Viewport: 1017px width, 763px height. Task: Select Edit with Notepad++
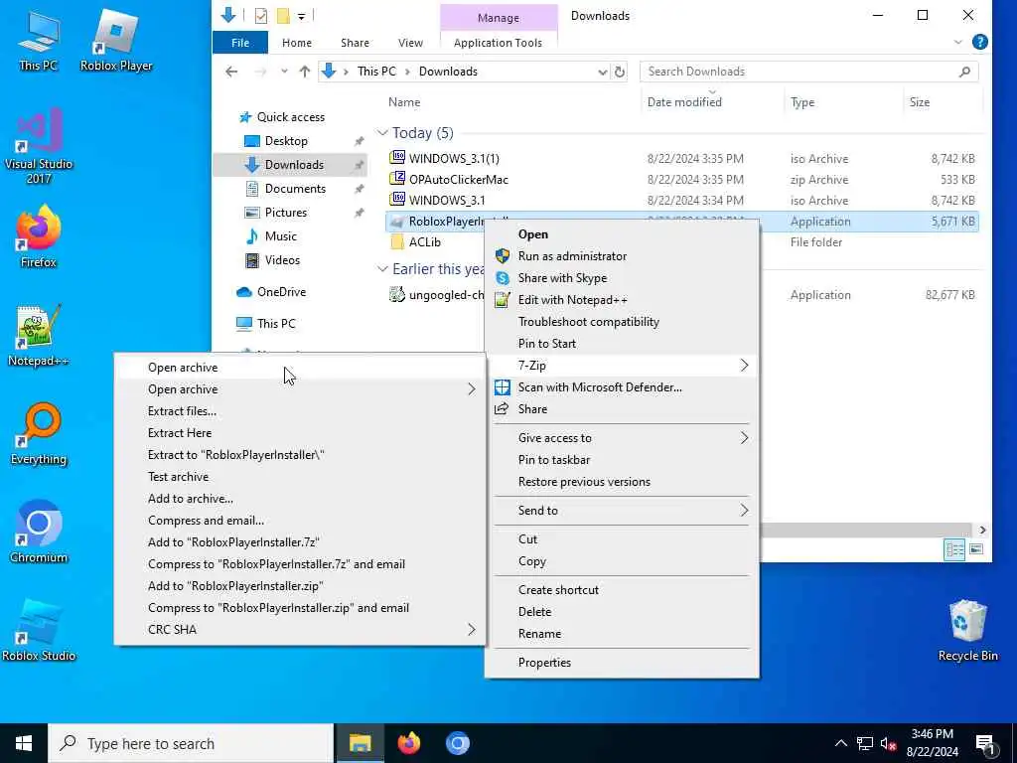tap(622, 299)
